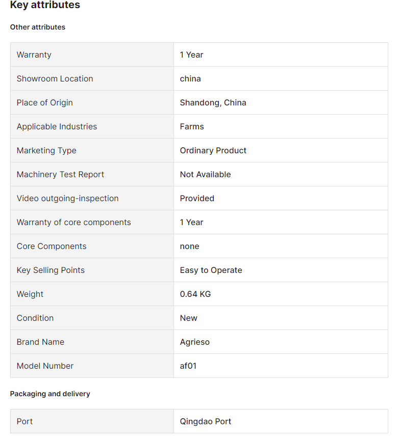Select the af01 model number value

pos(188,366)
